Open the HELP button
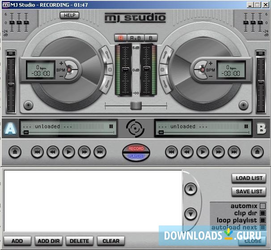Viewport: 271px width, 250px height. click(70, 15)
